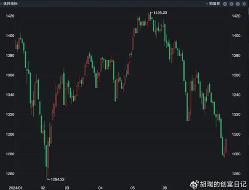
Task: Zoom out using the minus icon
Action: pos(238,4)
